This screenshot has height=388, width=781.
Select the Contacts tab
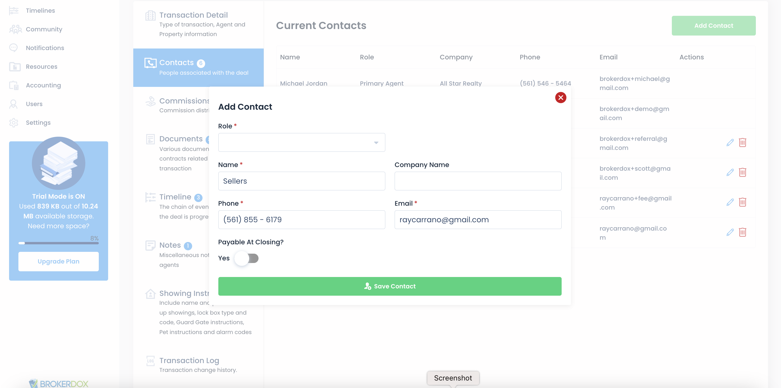click(x=198, y=67)
